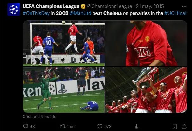192x131 pixels.
Task: Open the red AIG shirt close-up photo
Action: 146,43
